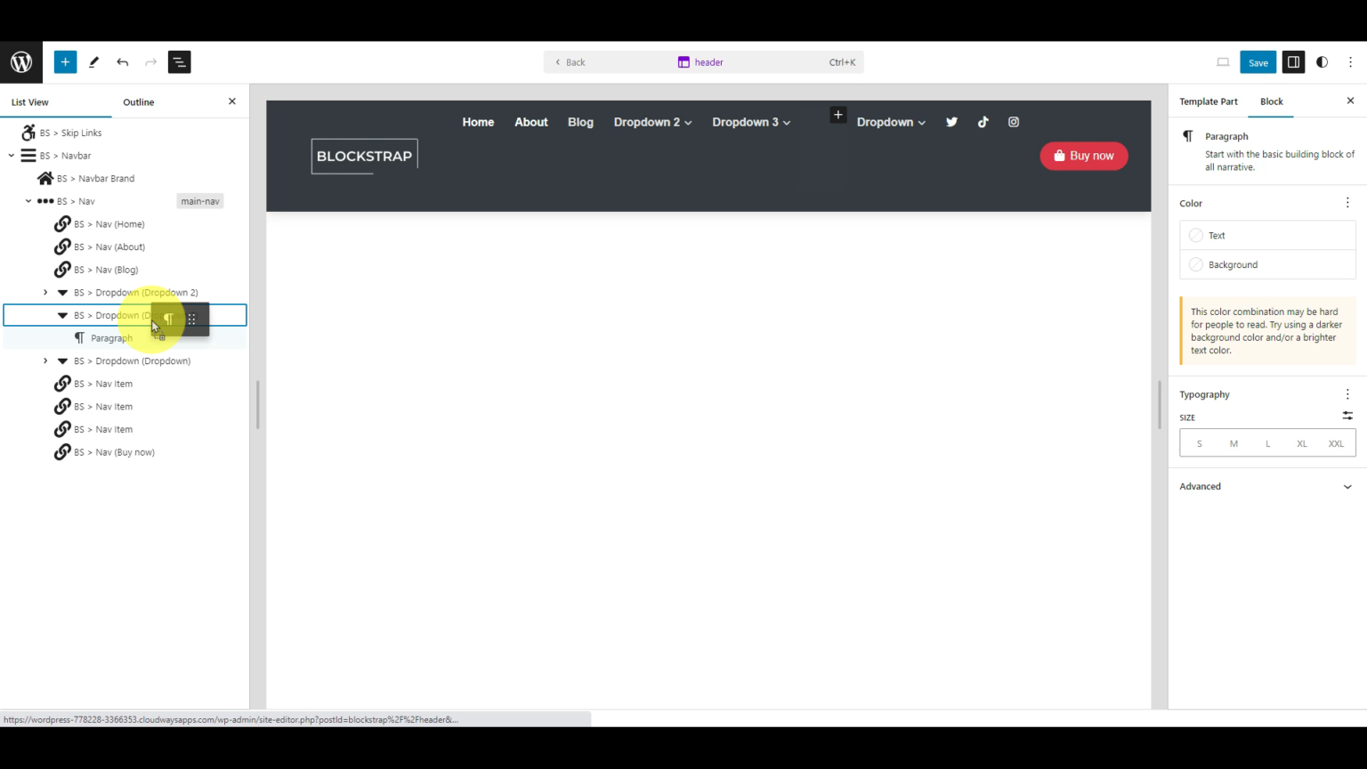Collapse the BS > Nav tree row
1367x769 pixels.
(28, 201)
